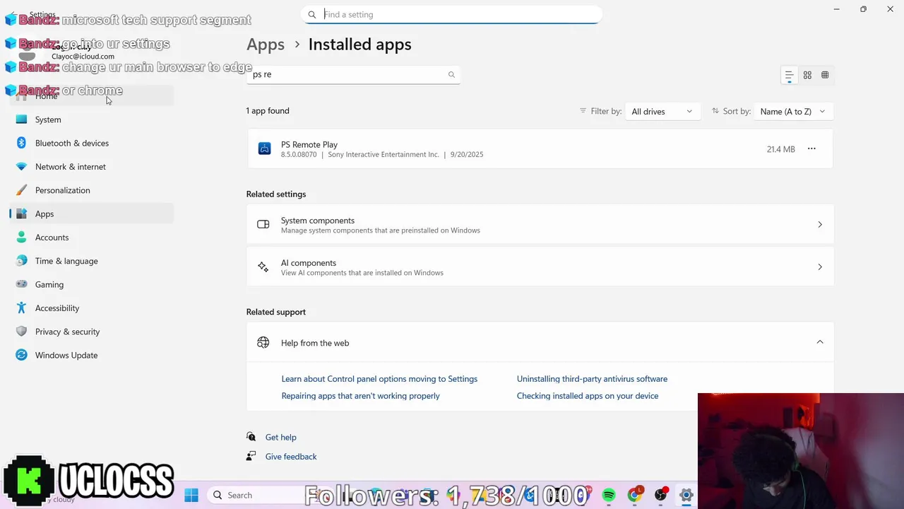Open Privacy & security settings
The width and height of the screenshot is (904, 509).
91,332
